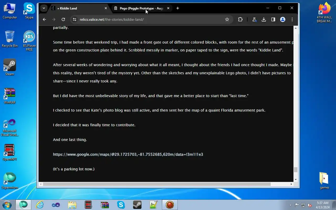
Task: View site information icon in address bar
Action: pos(75,19)
